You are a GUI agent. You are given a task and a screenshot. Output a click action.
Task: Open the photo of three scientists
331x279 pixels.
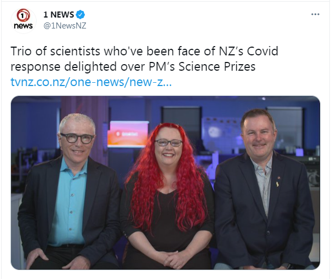click(165, 183)
